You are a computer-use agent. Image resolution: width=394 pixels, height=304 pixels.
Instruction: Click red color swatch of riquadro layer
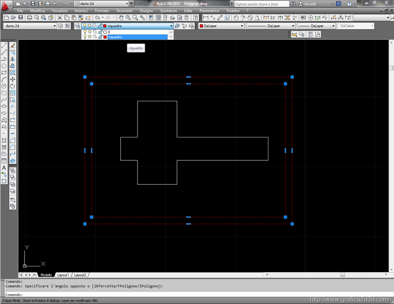pos(105,37)
